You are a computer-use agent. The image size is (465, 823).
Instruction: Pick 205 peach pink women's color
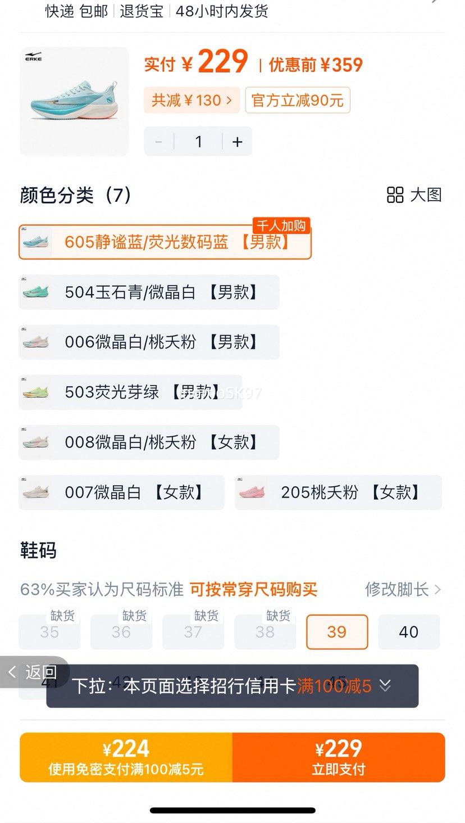pyautogui.click(x=338, y=492)
